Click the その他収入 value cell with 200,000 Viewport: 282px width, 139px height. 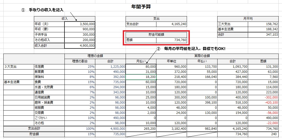[80, 40]
